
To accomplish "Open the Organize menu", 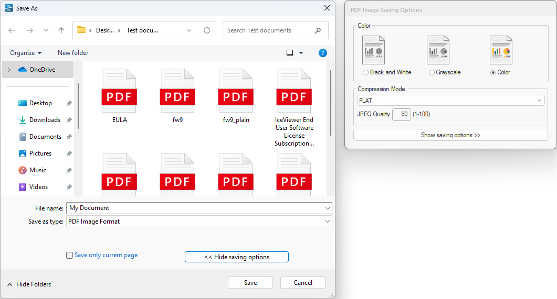I will [x=26, y=53].
